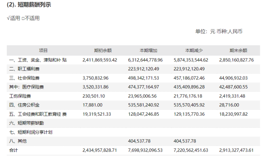This screenshot has height=156, width=261.
Task: Click the 一、工资、奖金、津贴和补贴 row label
Action: (x=38, y=60)
